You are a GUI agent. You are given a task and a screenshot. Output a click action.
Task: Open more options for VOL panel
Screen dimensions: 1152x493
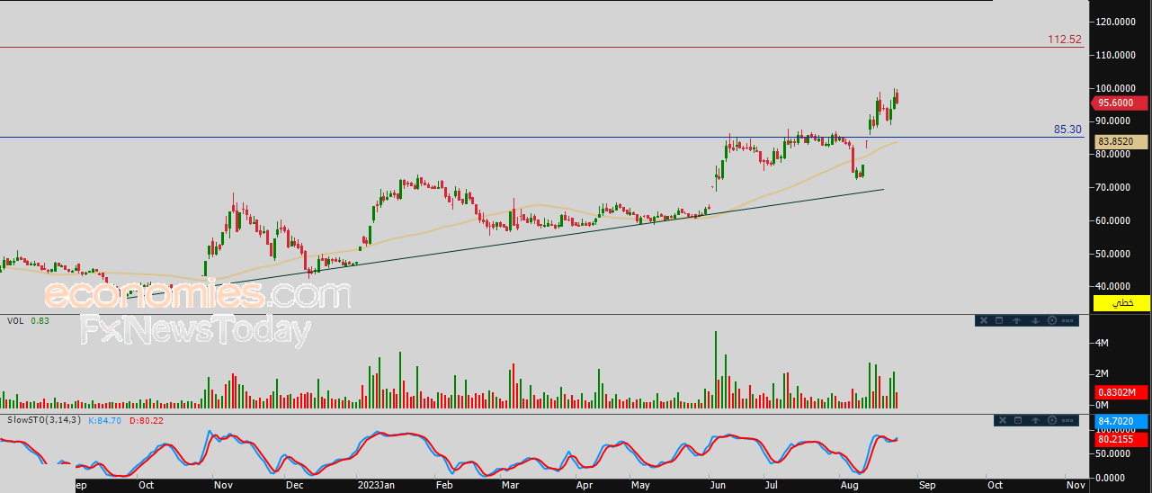pyautogui.click(x=1067, y=320)
